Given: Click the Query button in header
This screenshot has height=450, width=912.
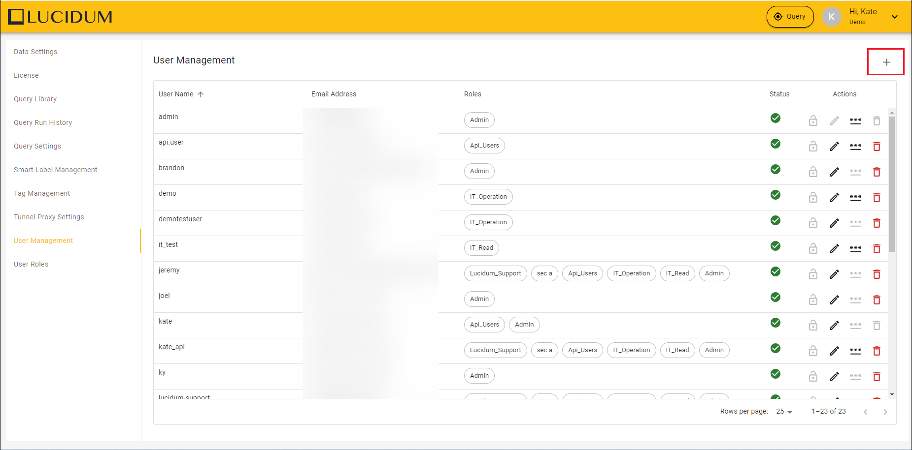Looking at the screenshot, I should click(790, 17).
